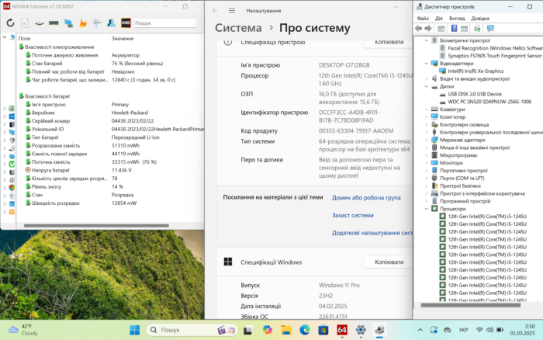
Task: Click the Система breadcrumb in Settings
Action: click(x=238, y=28)
